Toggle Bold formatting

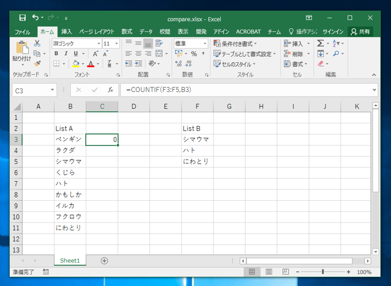(56, 54)
